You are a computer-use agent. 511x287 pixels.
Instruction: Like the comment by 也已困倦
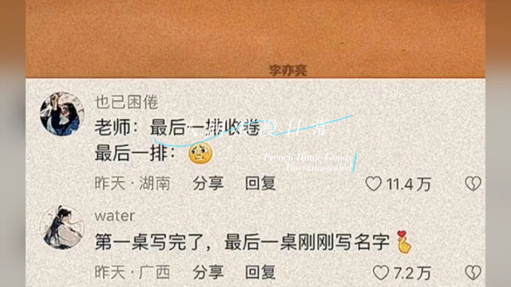pyautogui.click(x=373, y=184)
